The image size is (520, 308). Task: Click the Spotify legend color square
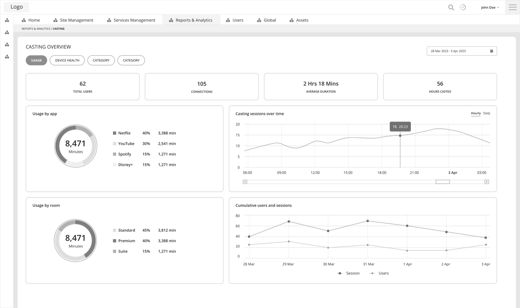pos(114,154)
